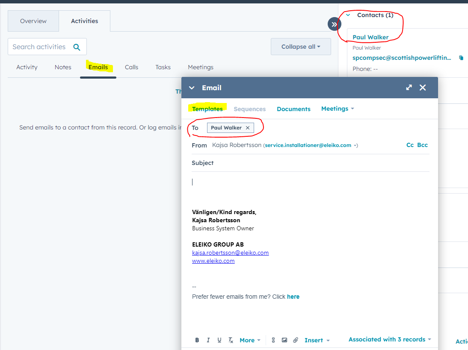Copy Paul Walker's email address icon

pos(461,58)
